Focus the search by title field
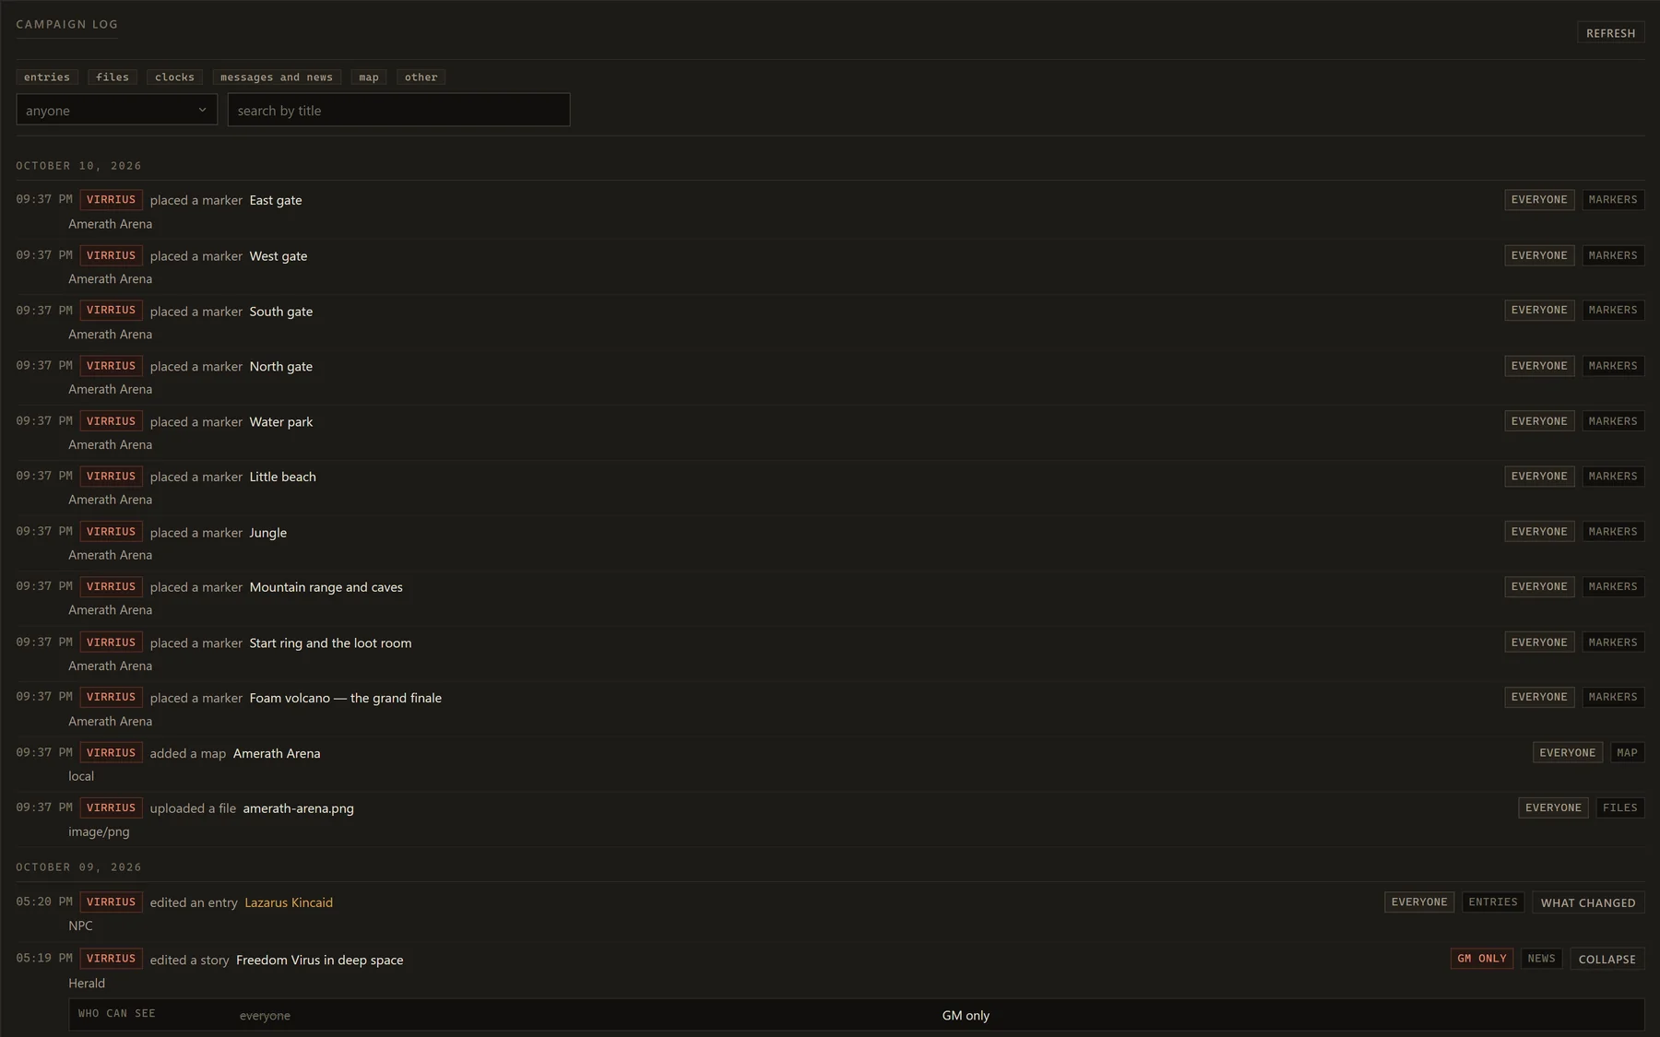 (x=398, y=110)
